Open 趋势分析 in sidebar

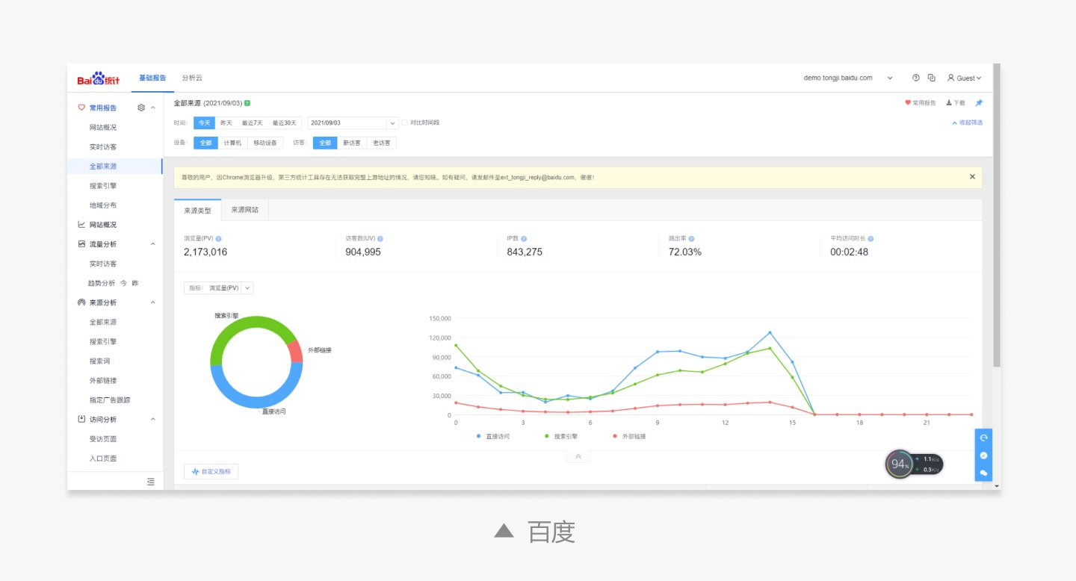coord(102,283)
